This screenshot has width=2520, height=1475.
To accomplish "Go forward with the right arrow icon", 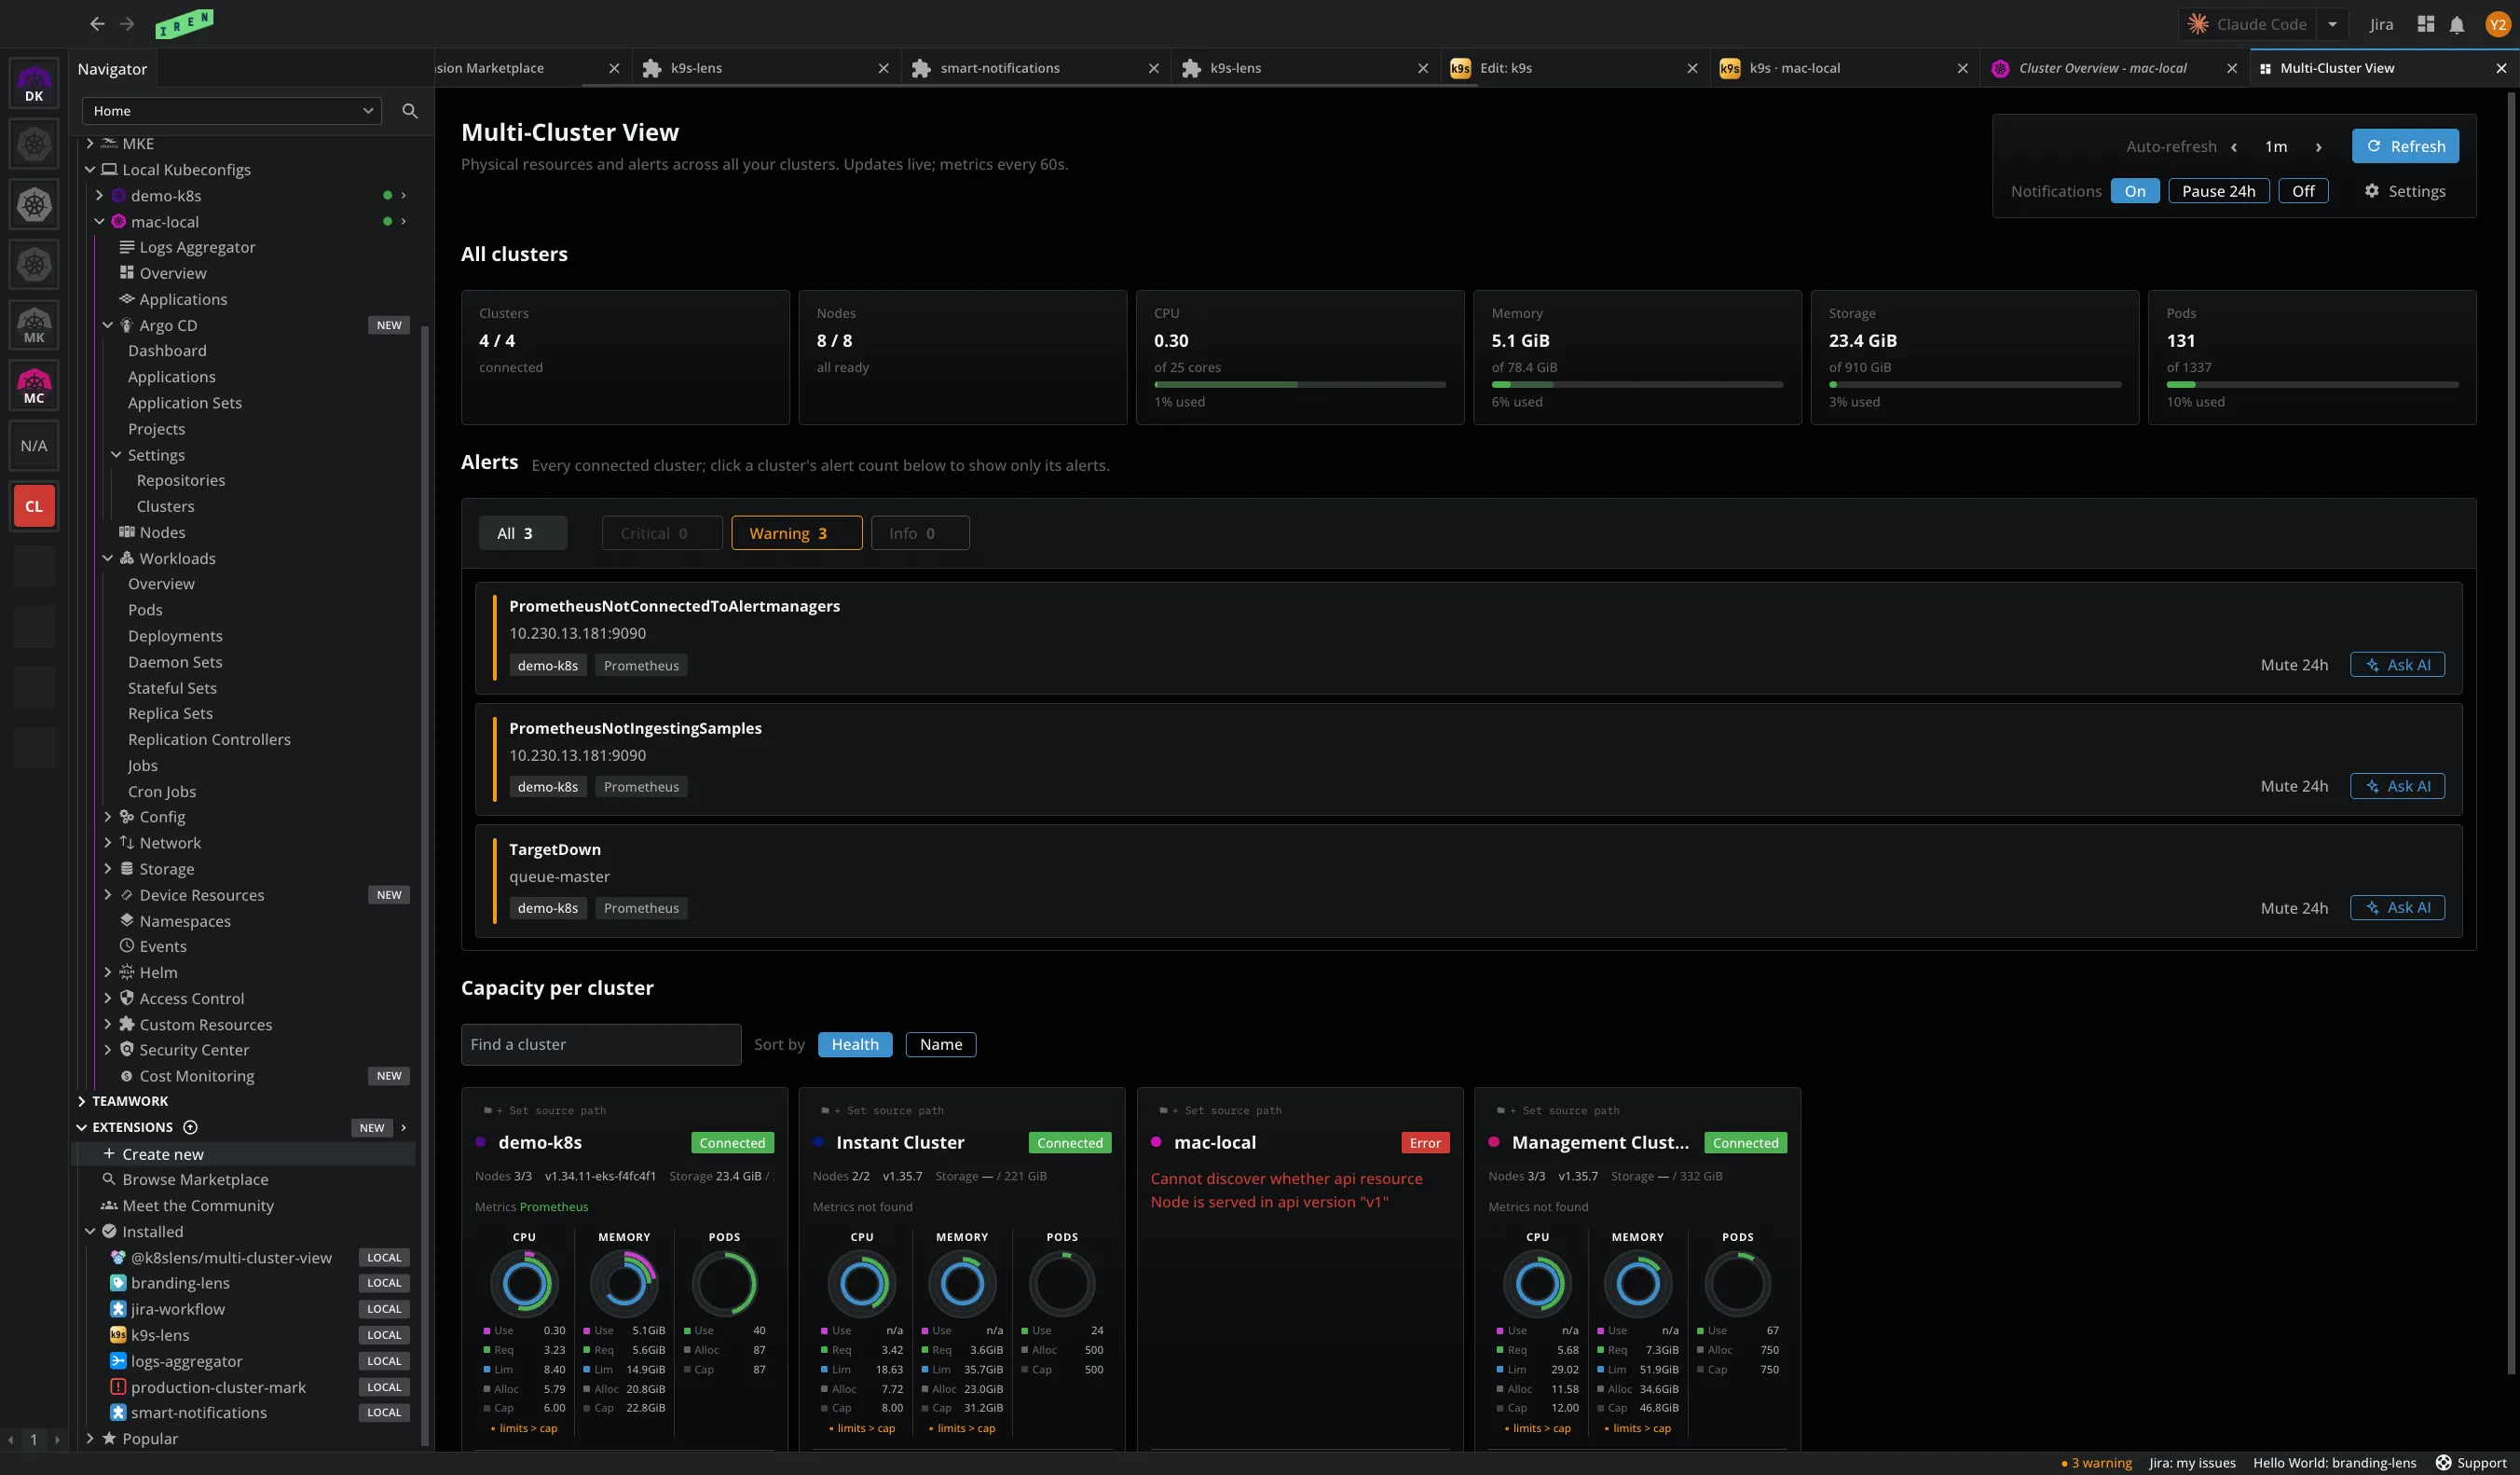I will click(127, 24).
